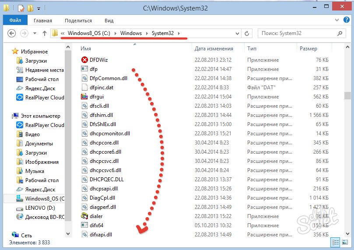Open recent locations dropdown arrow
The height and width of the screenshot is (250, 354).
coord(35,33)
